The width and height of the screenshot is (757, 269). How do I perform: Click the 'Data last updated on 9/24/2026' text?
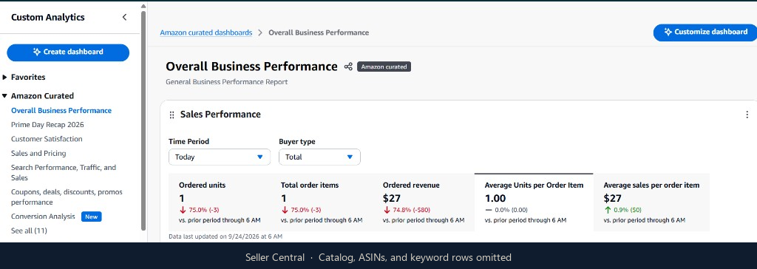click(225, 236)
